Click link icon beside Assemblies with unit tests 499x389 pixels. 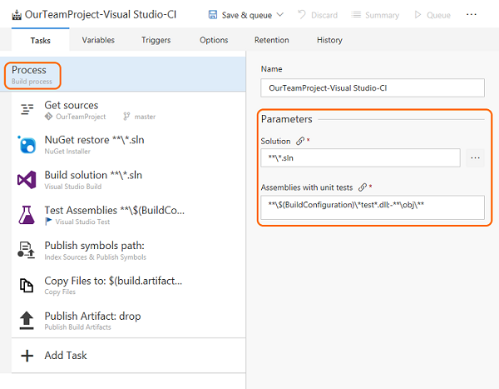[362, 187]
